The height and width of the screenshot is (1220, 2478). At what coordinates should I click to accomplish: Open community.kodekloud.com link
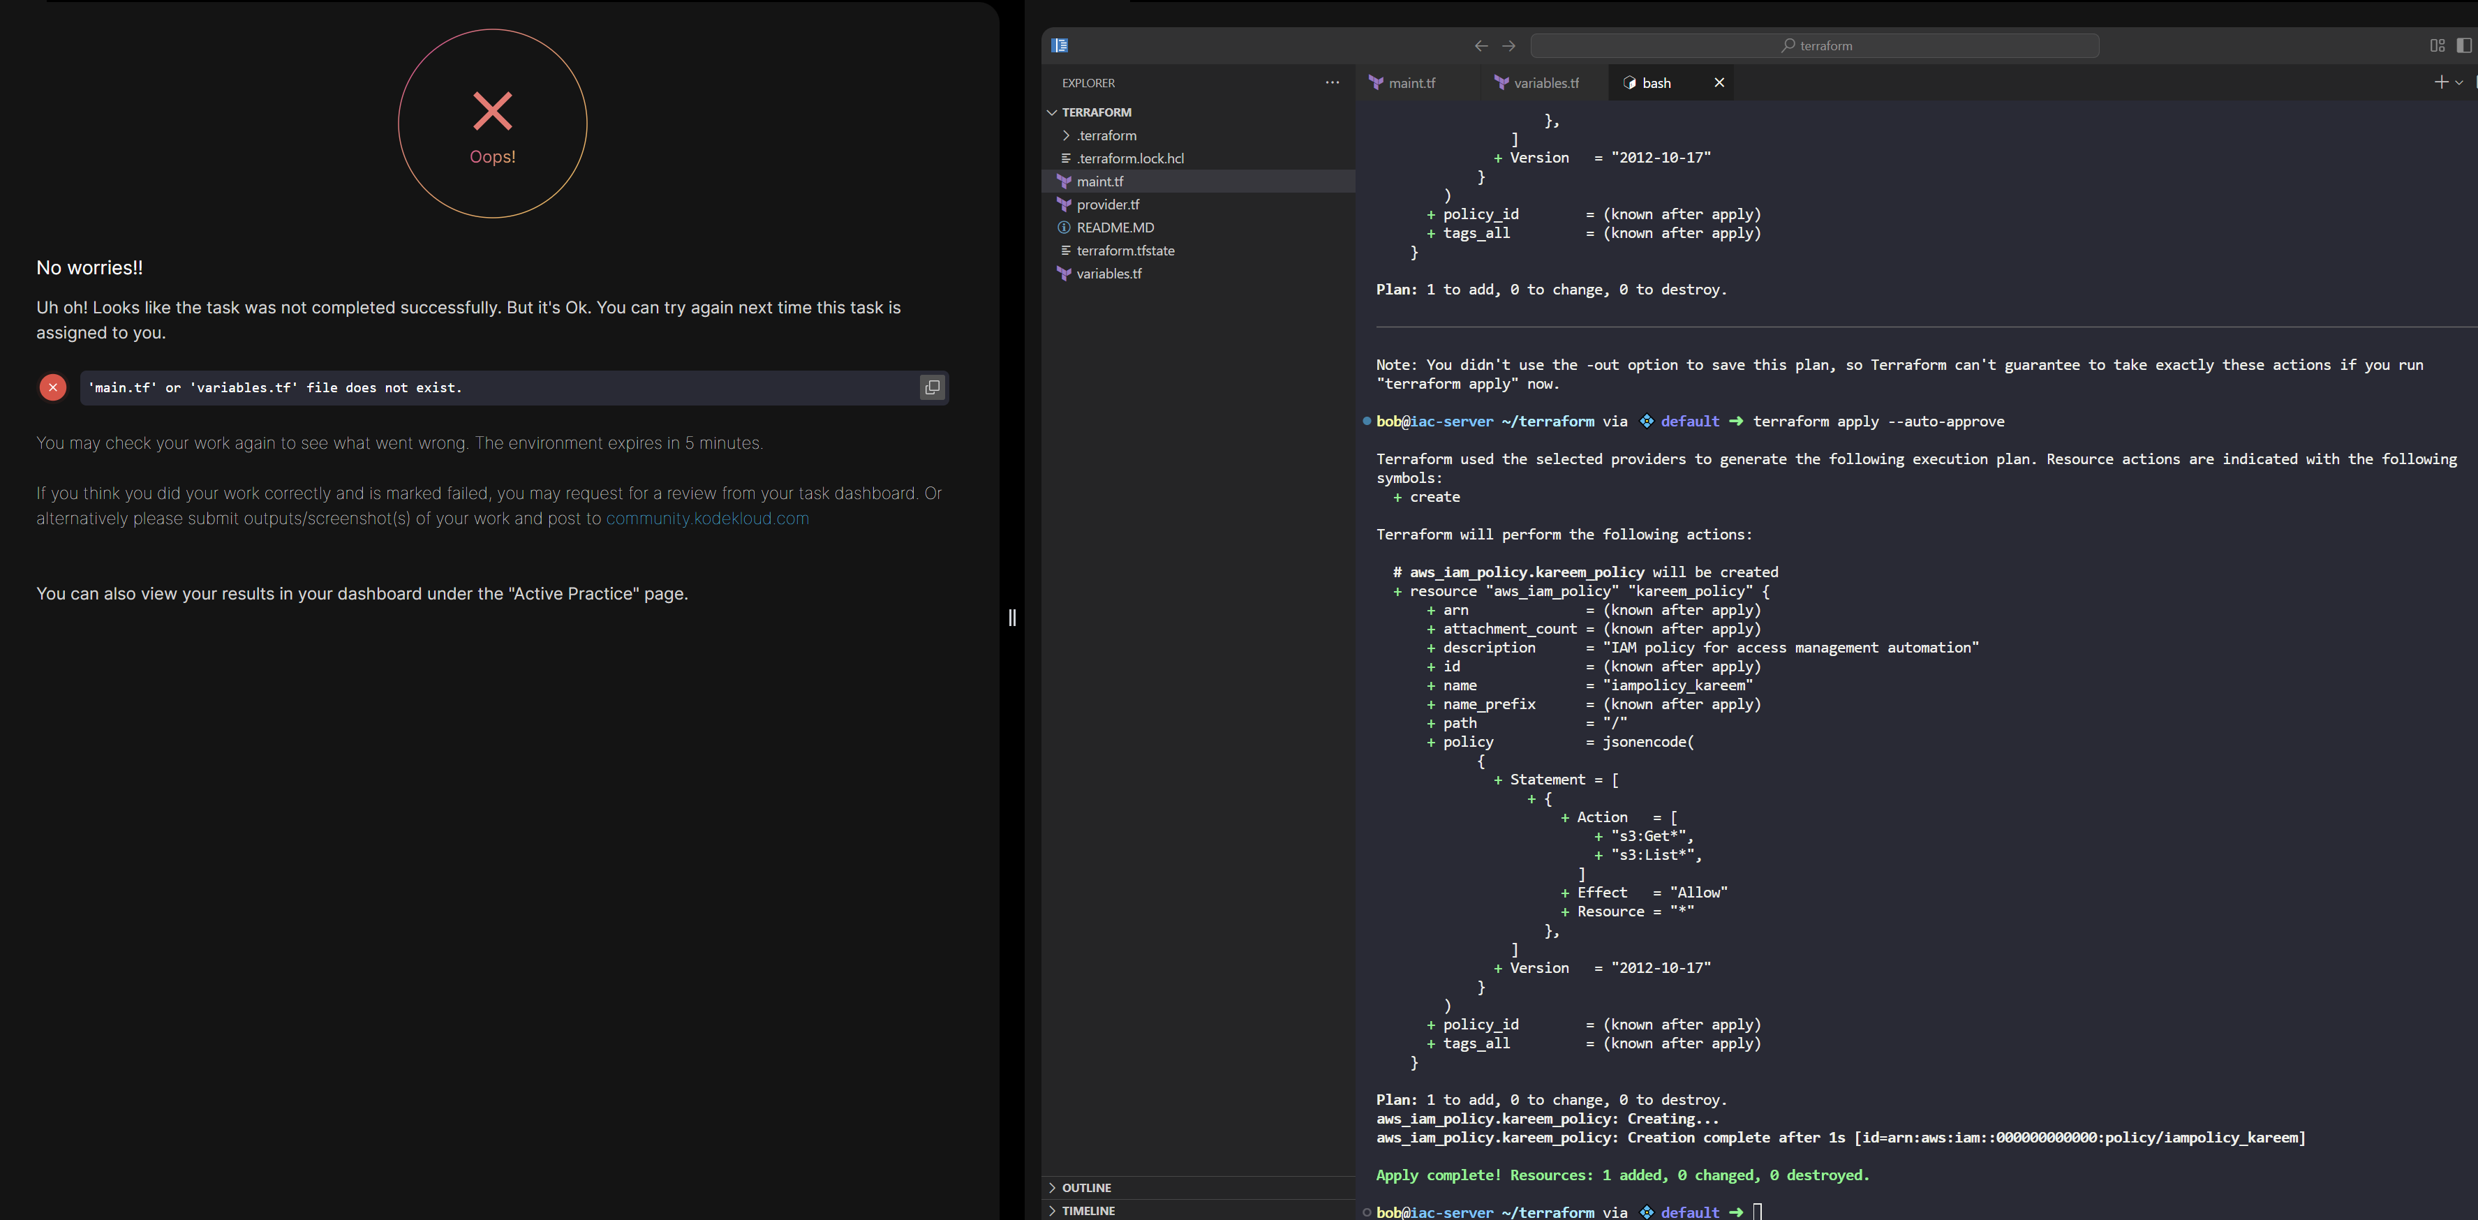tap(707, 519)
